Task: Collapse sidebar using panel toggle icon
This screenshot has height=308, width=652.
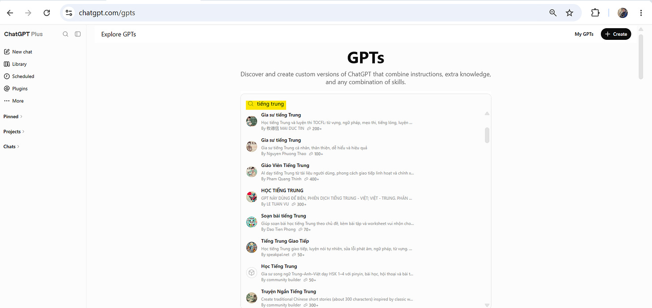Action: [x=78, y=34]
